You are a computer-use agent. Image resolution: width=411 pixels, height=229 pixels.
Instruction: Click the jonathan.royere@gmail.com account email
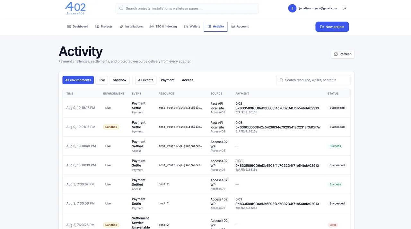(318, 8)
